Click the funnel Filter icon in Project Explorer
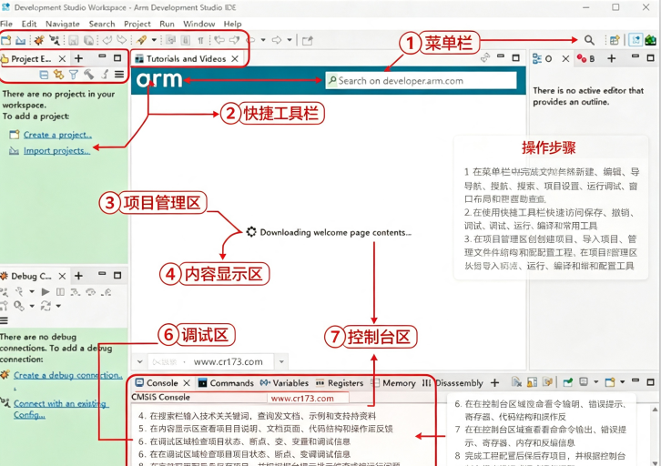 point(74,75)
